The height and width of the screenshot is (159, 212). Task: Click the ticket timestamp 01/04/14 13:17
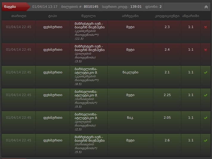point(45,7)
